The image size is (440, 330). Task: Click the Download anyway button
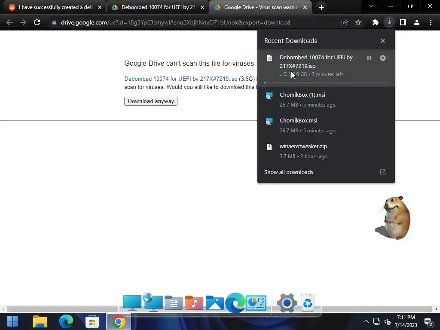(x=151, y=101)
